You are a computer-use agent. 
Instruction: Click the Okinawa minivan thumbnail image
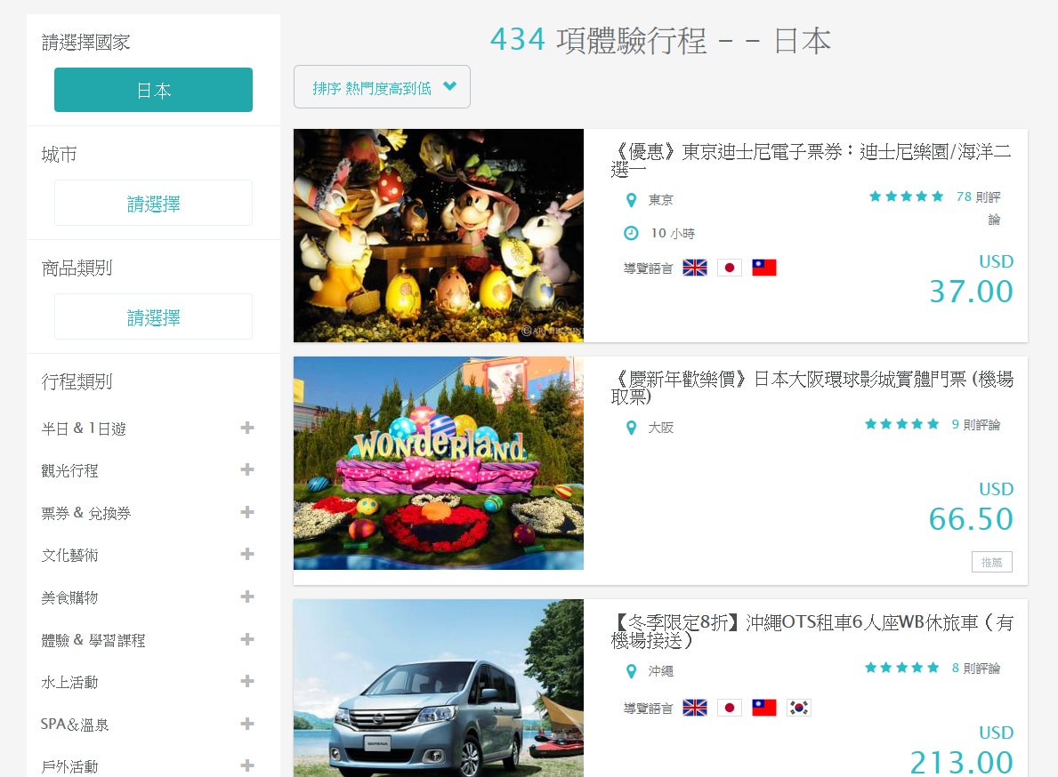tap(439, 688)
